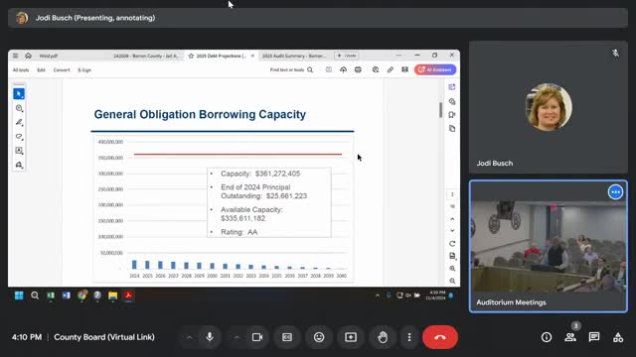Select the draw freehand lasso tool
The image size is (636, 357).
point(19,137)
